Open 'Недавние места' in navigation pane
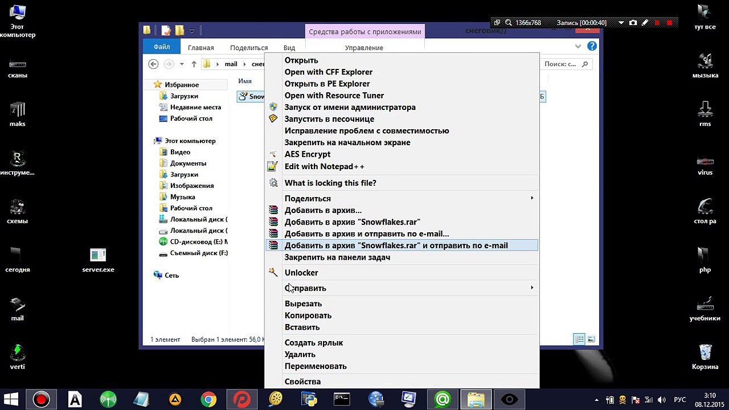Viewport: 729px width, 410px height. 195,107
